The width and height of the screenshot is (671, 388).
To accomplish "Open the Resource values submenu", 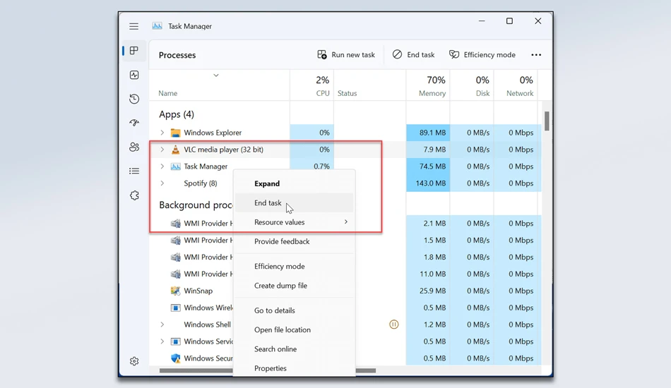I will point(295,222).
